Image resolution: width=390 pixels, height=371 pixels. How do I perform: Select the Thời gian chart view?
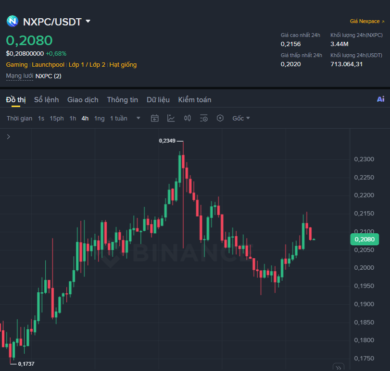tap(19, 119)
